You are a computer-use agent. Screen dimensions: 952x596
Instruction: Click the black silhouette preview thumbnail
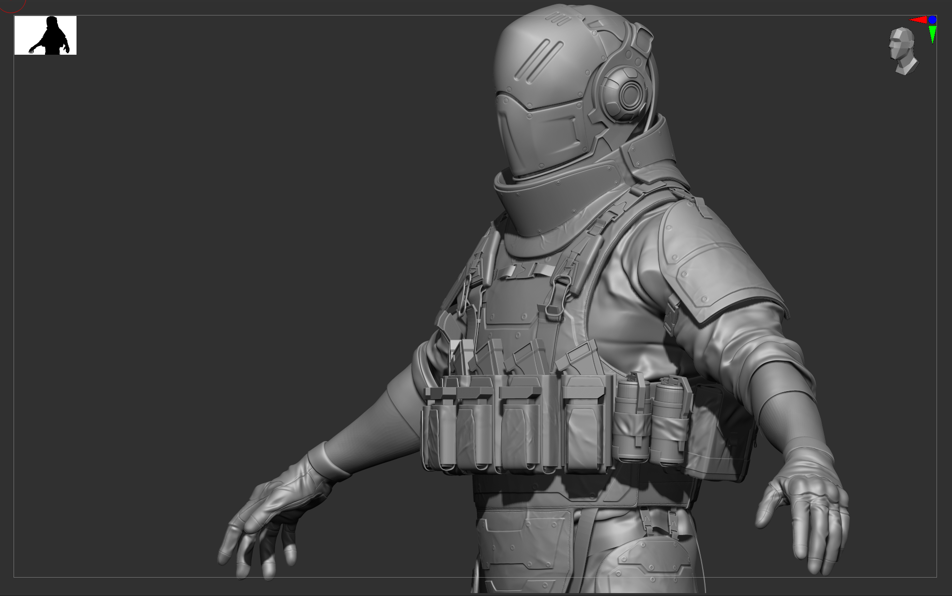pos(46,35)
